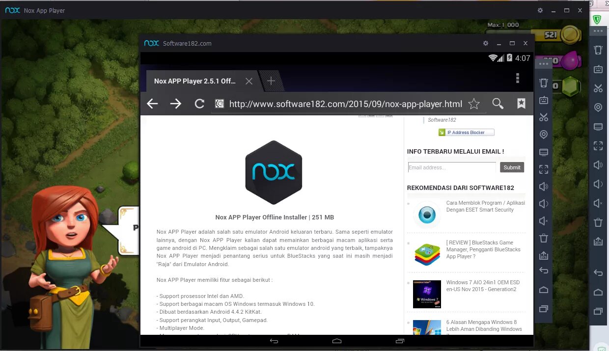
Task: Open the bookmarks ribbon icon
Action: [521, 104]
